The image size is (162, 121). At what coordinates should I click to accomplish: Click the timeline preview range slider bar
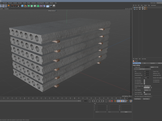40,101
